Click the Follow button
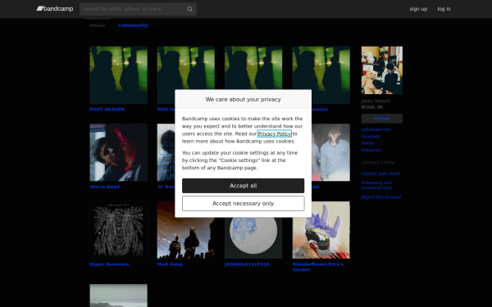This screenshot has width=492, height=307. tap(382, 119)
